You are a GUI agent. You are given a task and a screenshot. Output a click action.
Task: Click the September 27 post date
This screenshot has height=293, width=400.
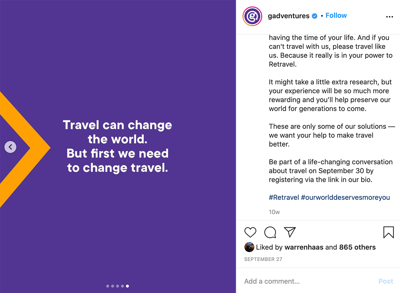pyautogui.click(x=263, y=259)
